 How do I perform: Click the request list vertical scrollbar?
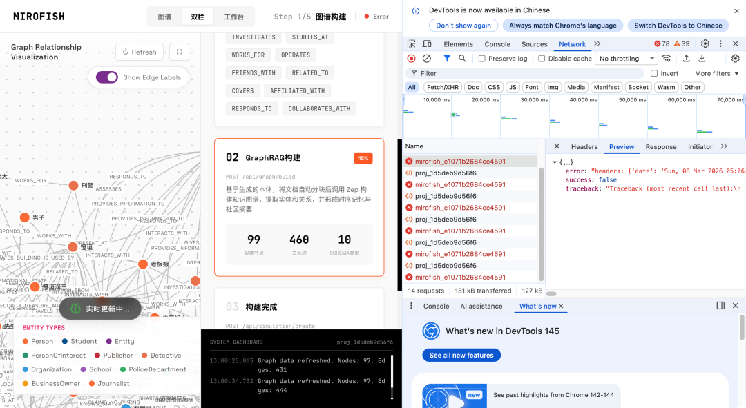point(541,224)
